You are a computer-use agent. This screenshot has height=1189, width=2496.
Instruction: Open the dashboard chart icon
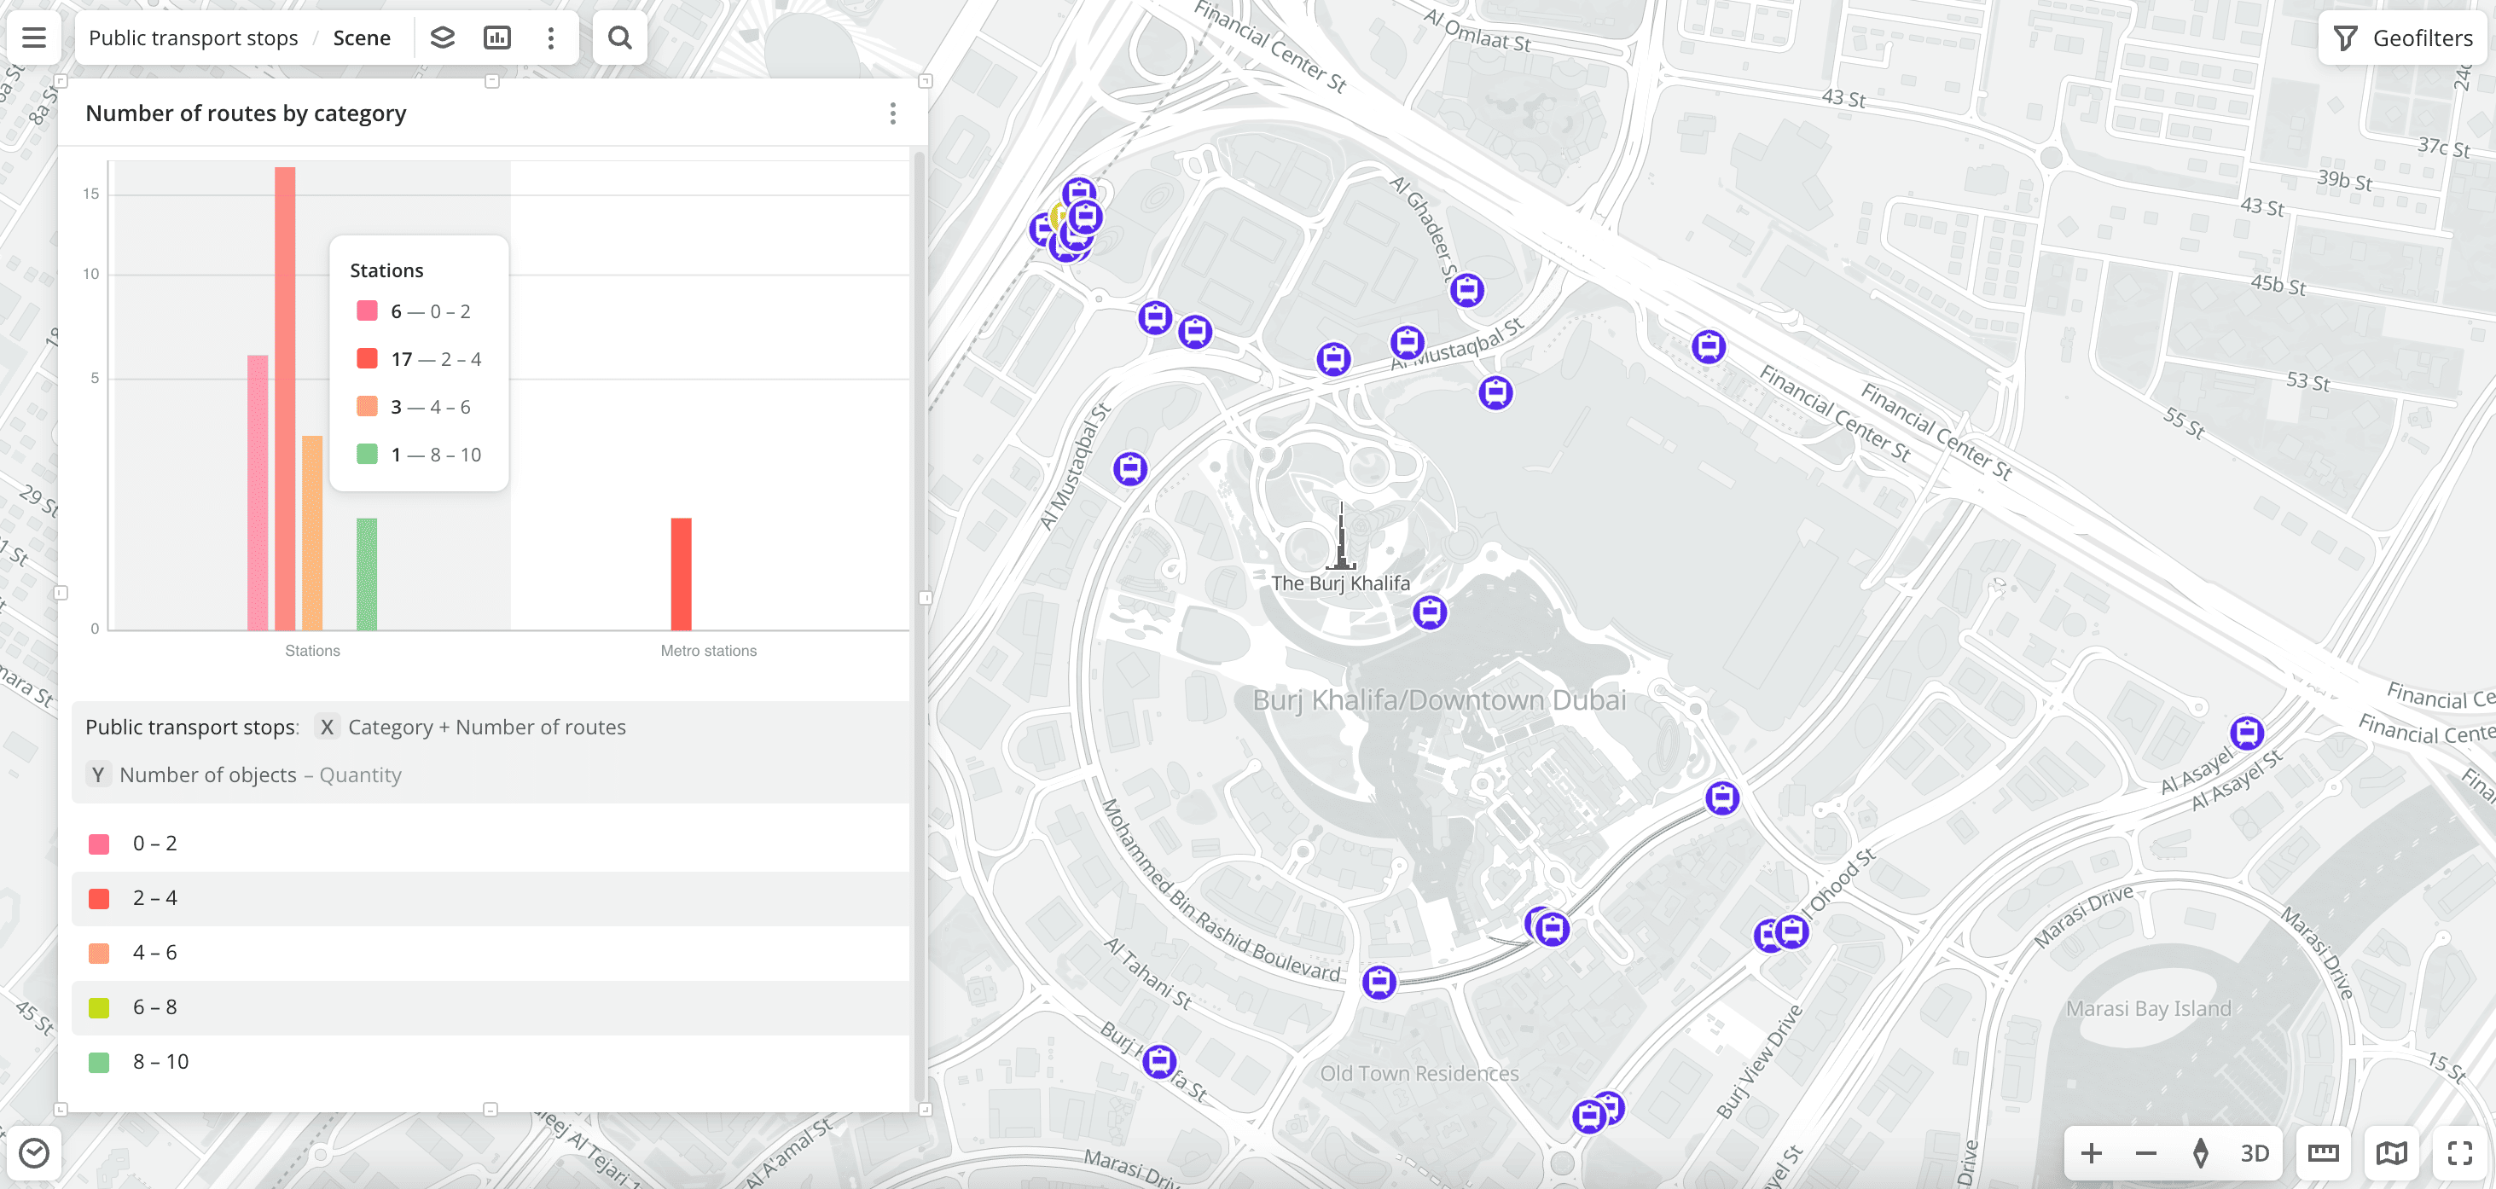497,38
